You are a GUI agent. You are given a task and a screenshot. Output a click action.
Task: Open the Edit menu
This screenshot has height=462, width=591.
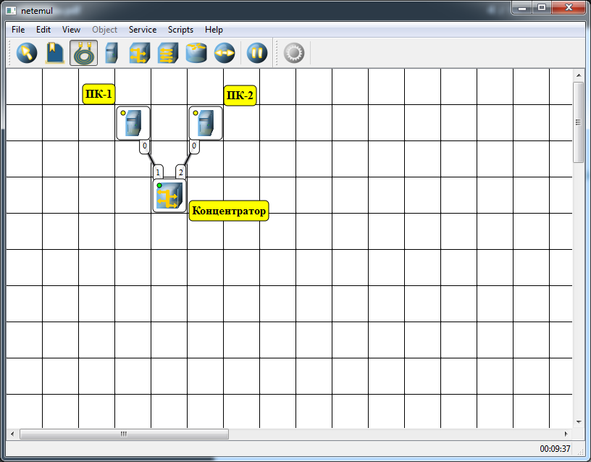click(x=43, y=30)
